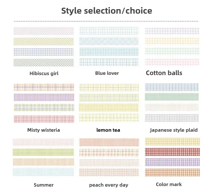Click the diagonal crosshatch tape in Blue lover
The height and width of the screenshot is (196, 214).
click(x=109, y=41)
